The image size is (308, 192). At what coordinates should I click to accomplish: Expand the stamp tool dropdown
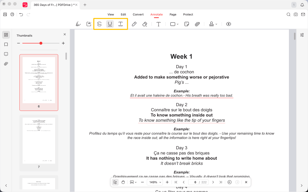click(213, 24)
